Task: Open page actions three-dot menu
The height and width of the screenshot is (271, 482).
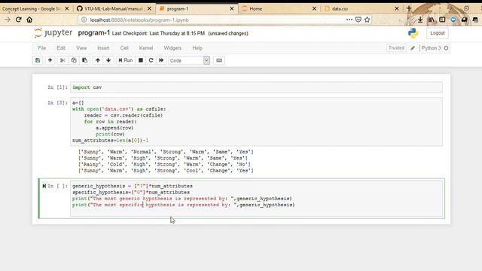Action: 349,20
